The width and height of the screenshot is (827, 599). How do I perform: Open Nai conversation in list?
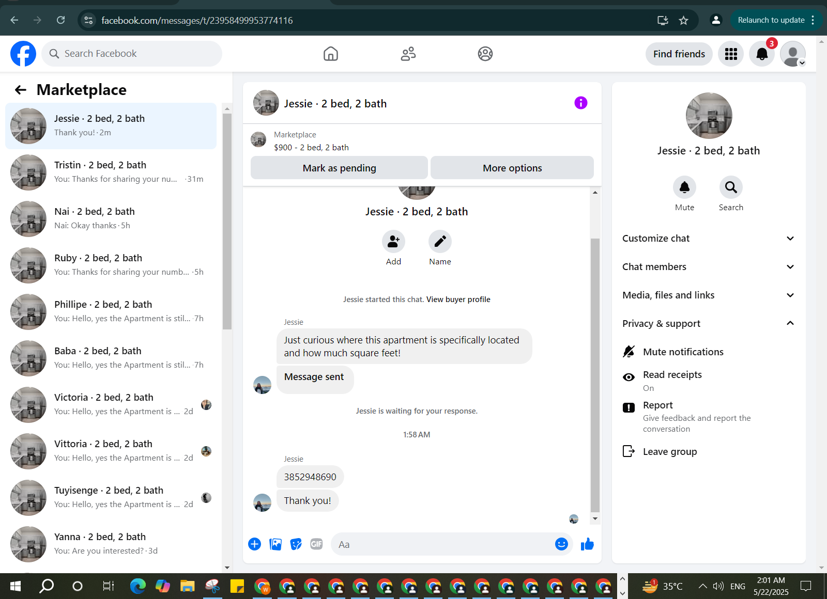coord(111,219)
